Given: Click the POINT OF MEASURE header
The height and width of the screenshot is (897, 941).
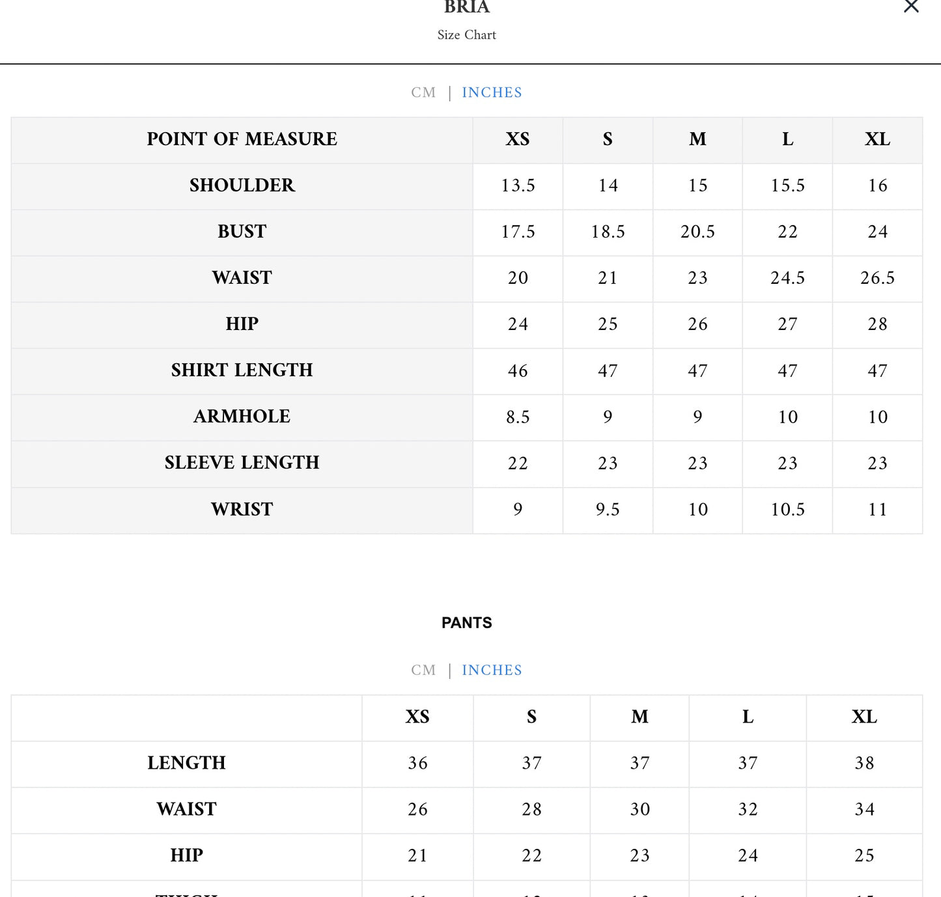Looking at the screenshot, I should point(242,139).
